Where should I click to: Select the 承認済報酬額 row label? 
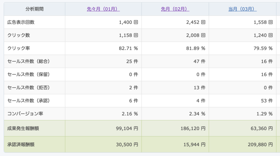[x=21, y=144]
